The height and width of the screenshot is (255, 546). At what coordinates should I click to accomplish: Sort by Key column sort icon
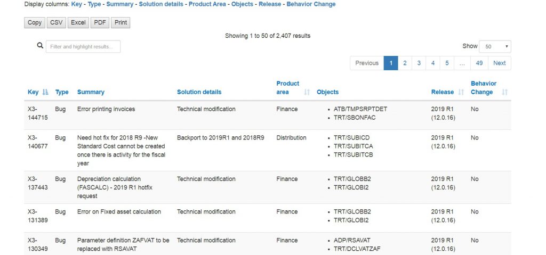coord(45,92)
